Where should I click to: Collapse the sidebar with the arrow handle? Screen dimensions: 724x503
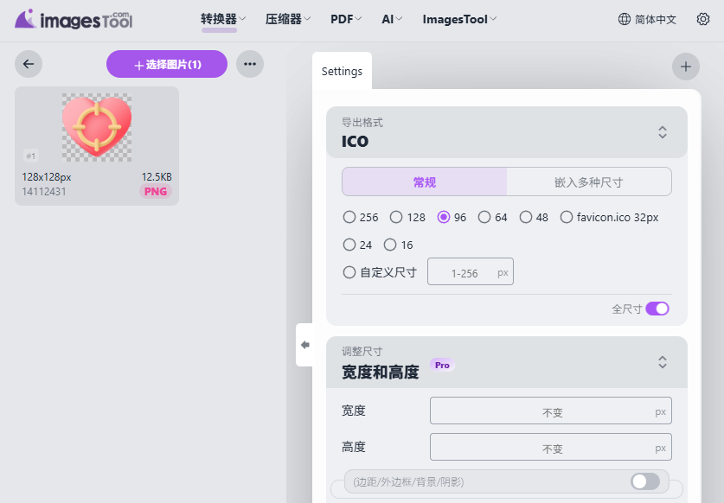[304, 344]
